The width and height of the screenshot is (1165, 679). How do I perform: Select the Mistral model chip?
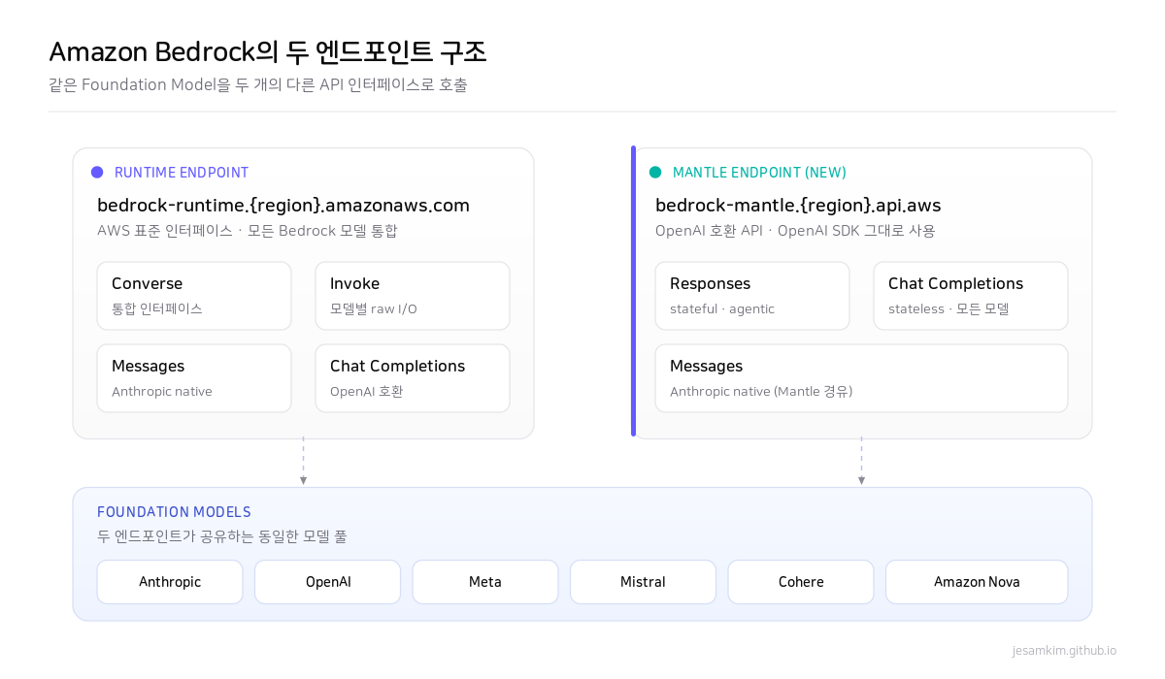pyautogui.click(x=643, y=582)
